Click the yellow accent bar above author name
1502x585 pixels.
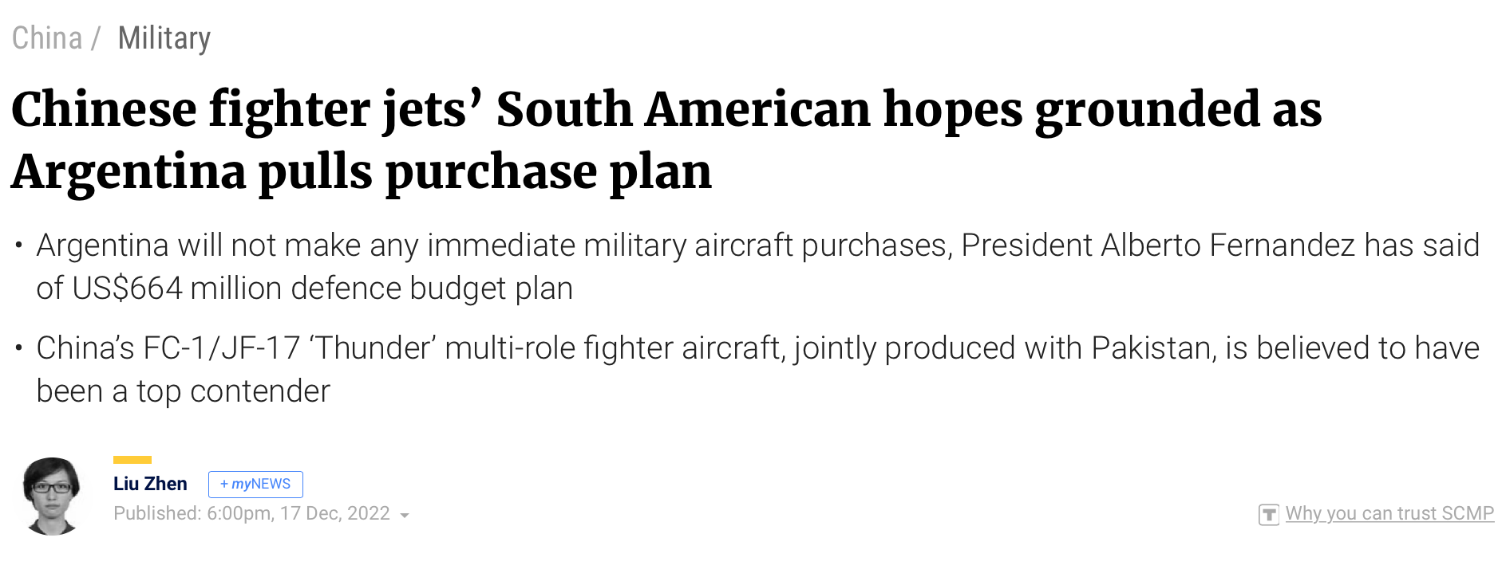132,460
